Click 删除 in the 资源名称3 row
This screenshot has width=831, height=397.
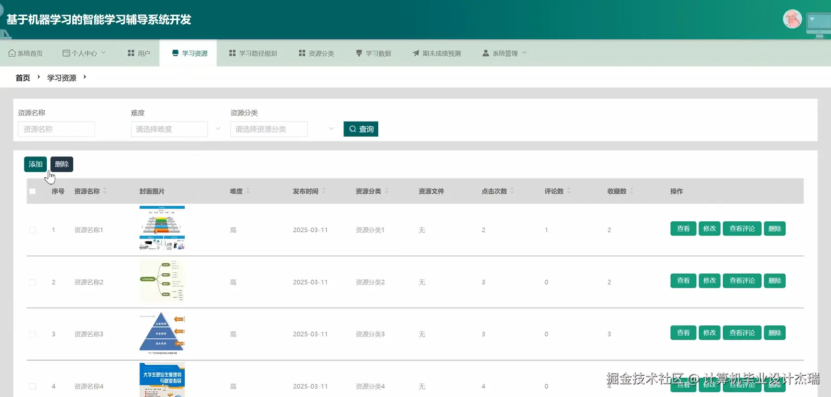(775, 333)
